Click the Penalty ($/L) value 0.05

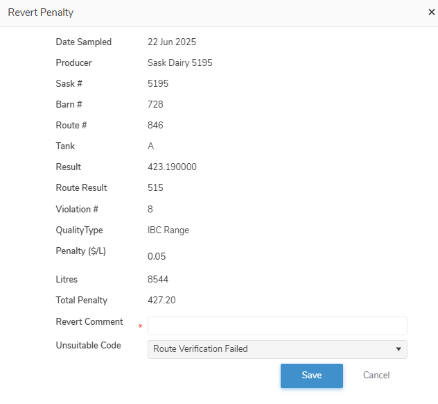(157, 257)
